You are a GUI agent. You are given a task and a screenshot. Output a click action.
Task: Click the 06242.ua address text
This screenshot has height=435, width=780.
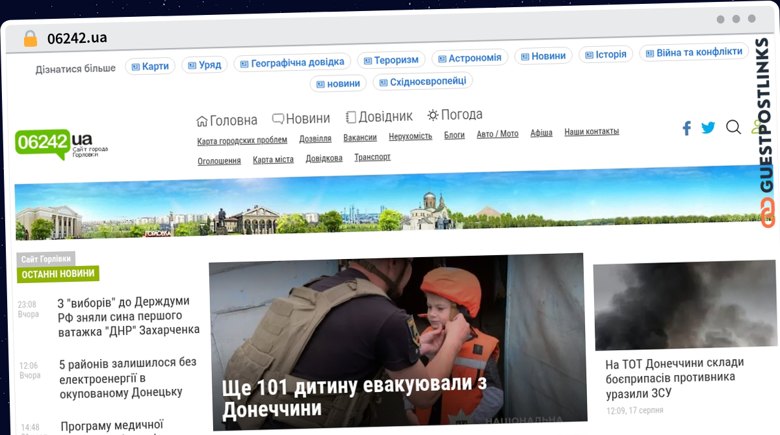coord(77,38)
